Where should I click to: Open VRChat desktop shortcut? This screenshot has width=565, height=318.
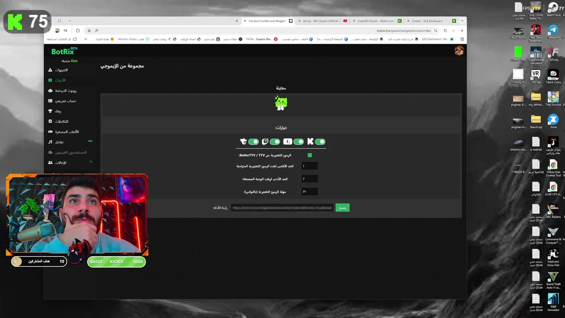pyautogui.click(x=536, y=76)
